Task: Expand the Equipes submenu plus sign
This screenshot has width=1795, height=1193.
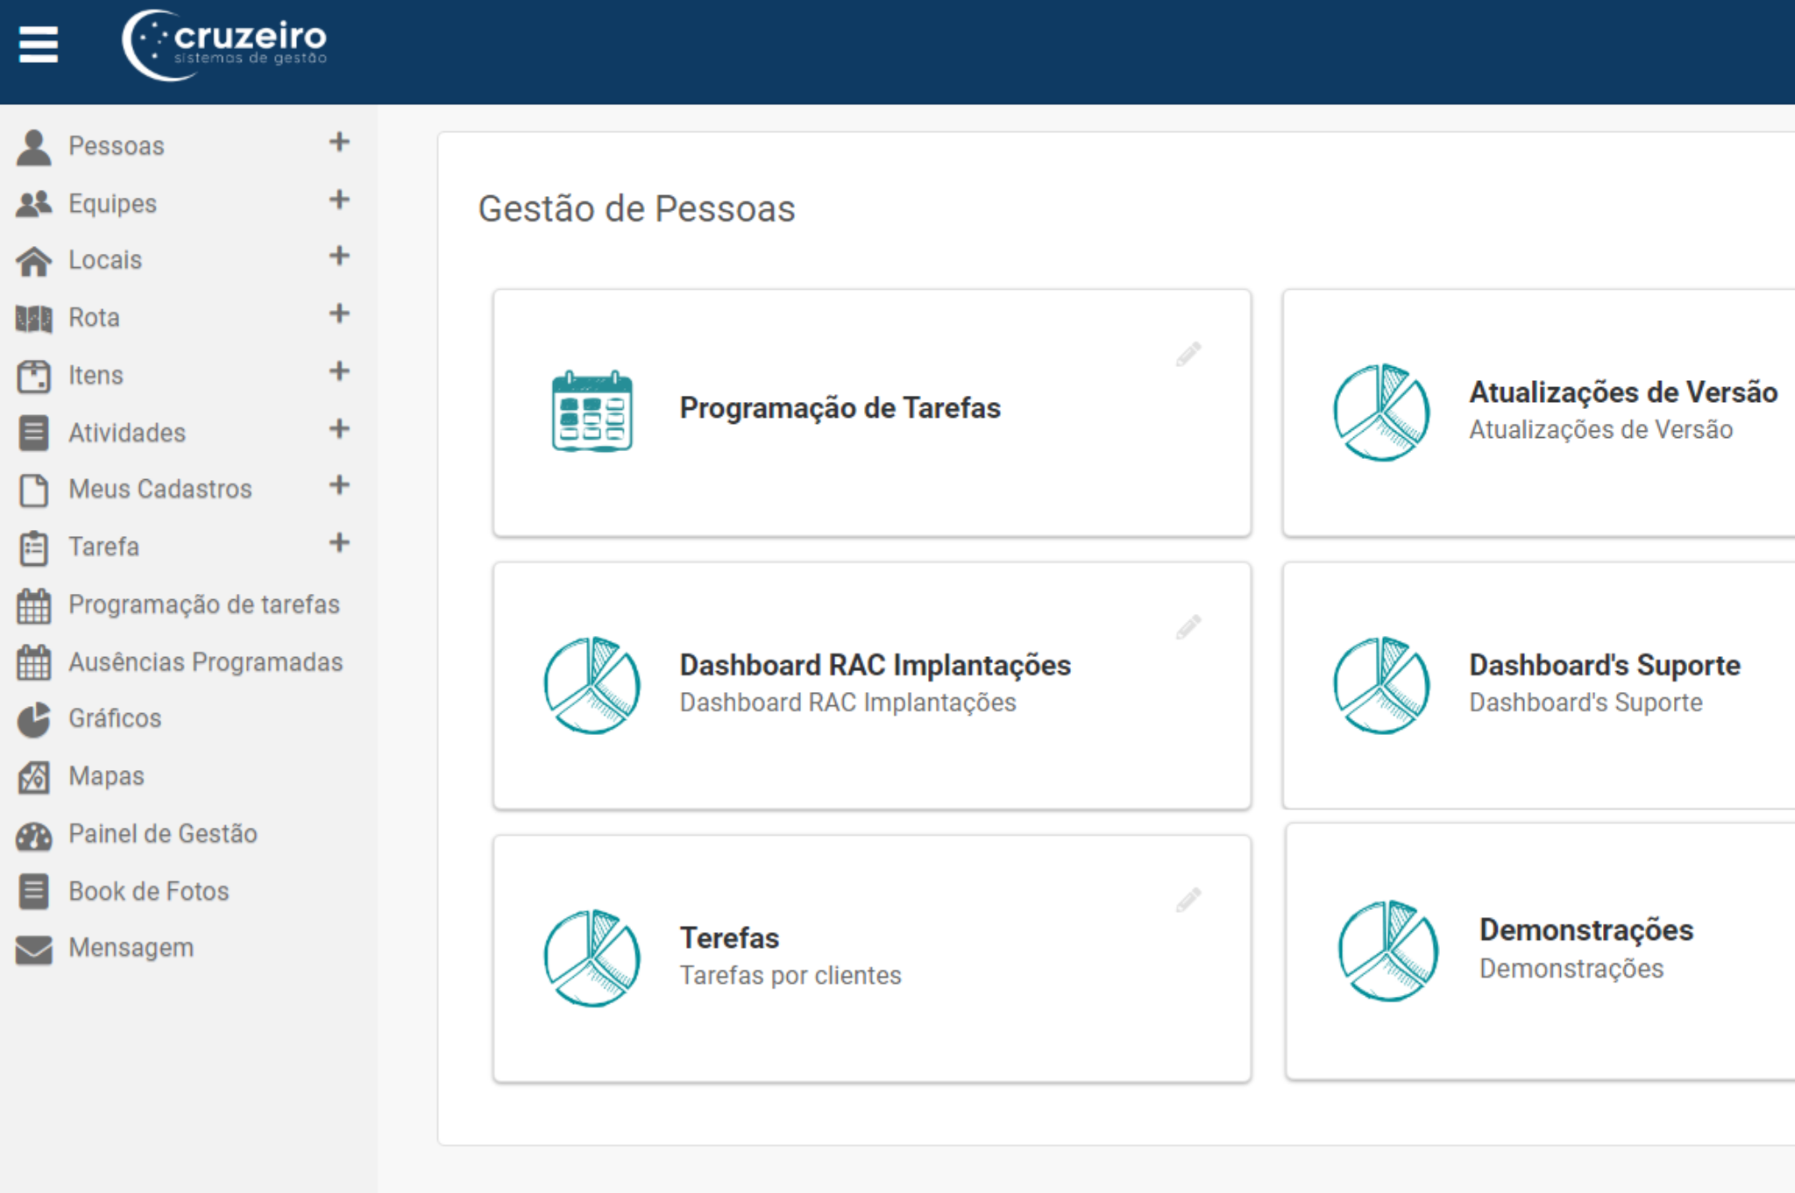Action: point(339,200)
